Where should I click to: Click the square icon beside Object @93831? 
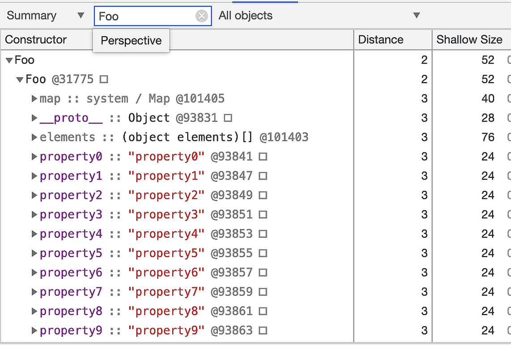[228, 118]
